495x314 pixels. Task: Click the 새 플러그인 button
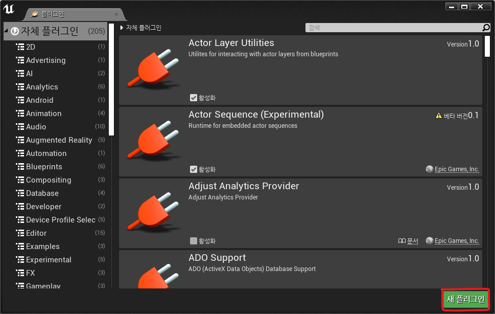(466, 299)
